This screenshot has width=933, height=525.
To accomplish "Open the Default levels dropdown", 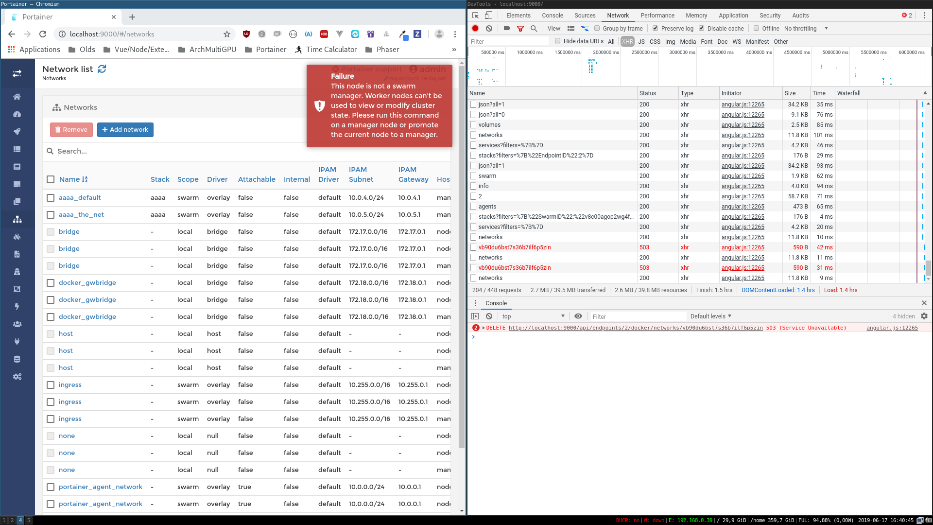I will tap(711, 316).
